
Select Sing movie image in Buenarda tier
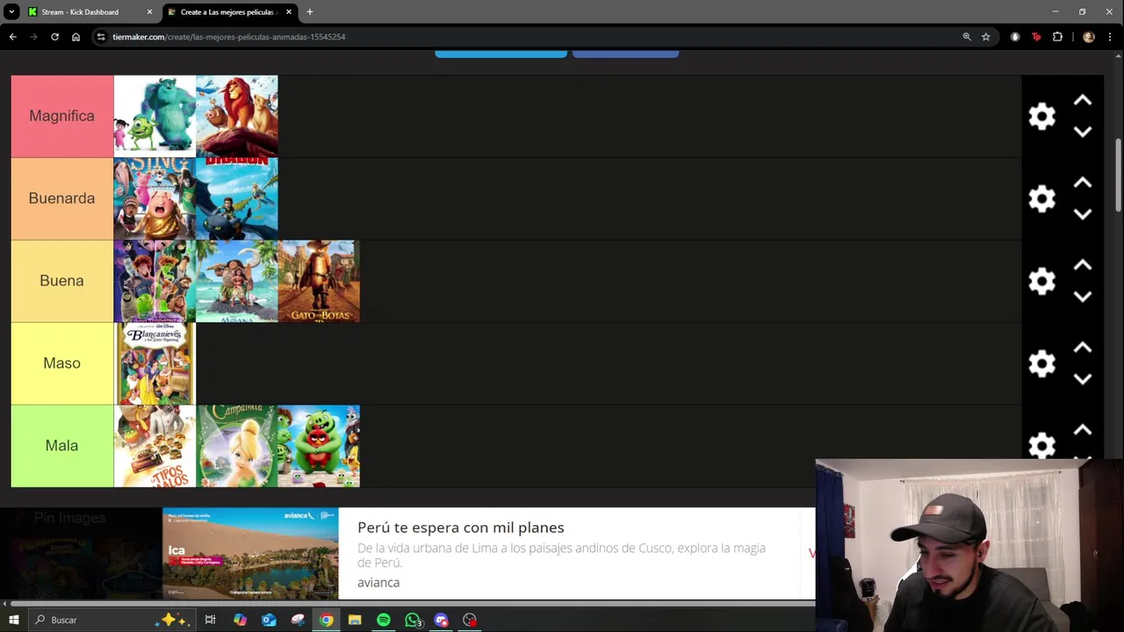coord(155,198)
